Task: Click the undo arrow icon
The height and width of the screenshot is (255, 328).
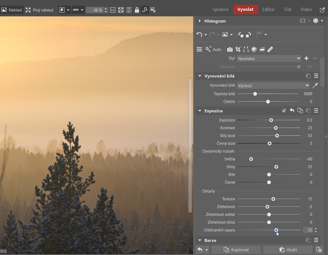Action: tap(199, 35)
